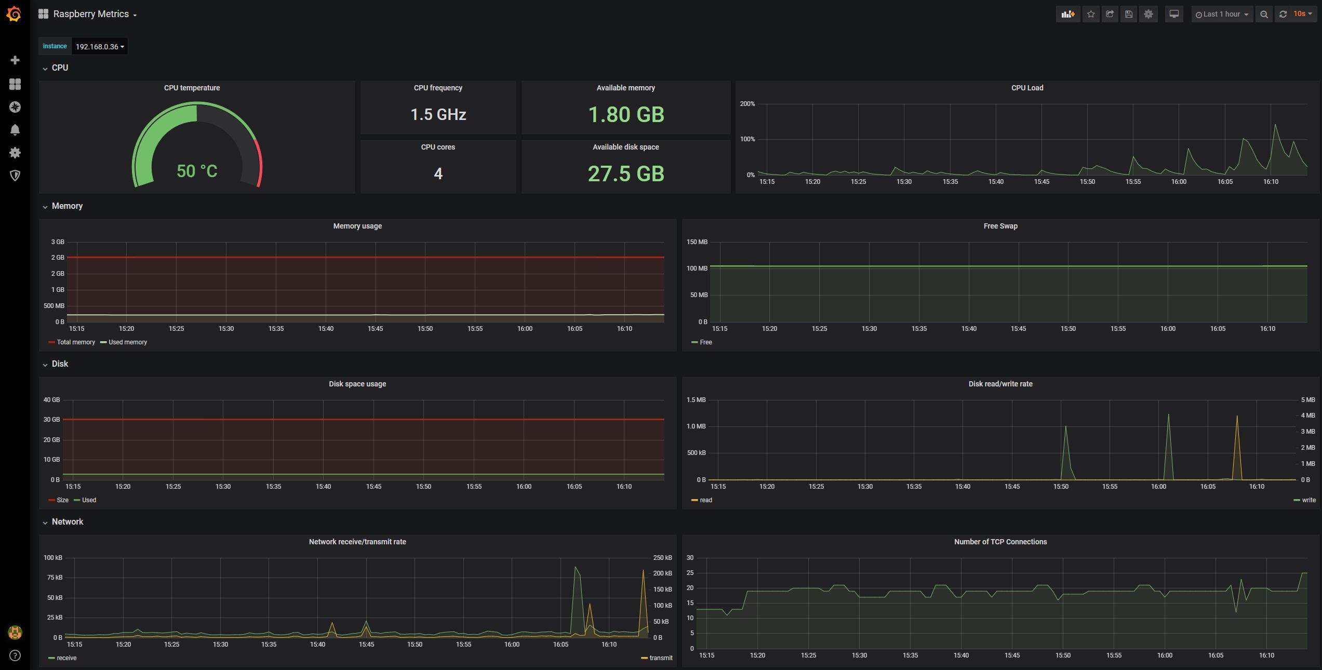Open the 10s refresh interval dropdown
Screen dimensions: 1322x670
click(1302, 15)
